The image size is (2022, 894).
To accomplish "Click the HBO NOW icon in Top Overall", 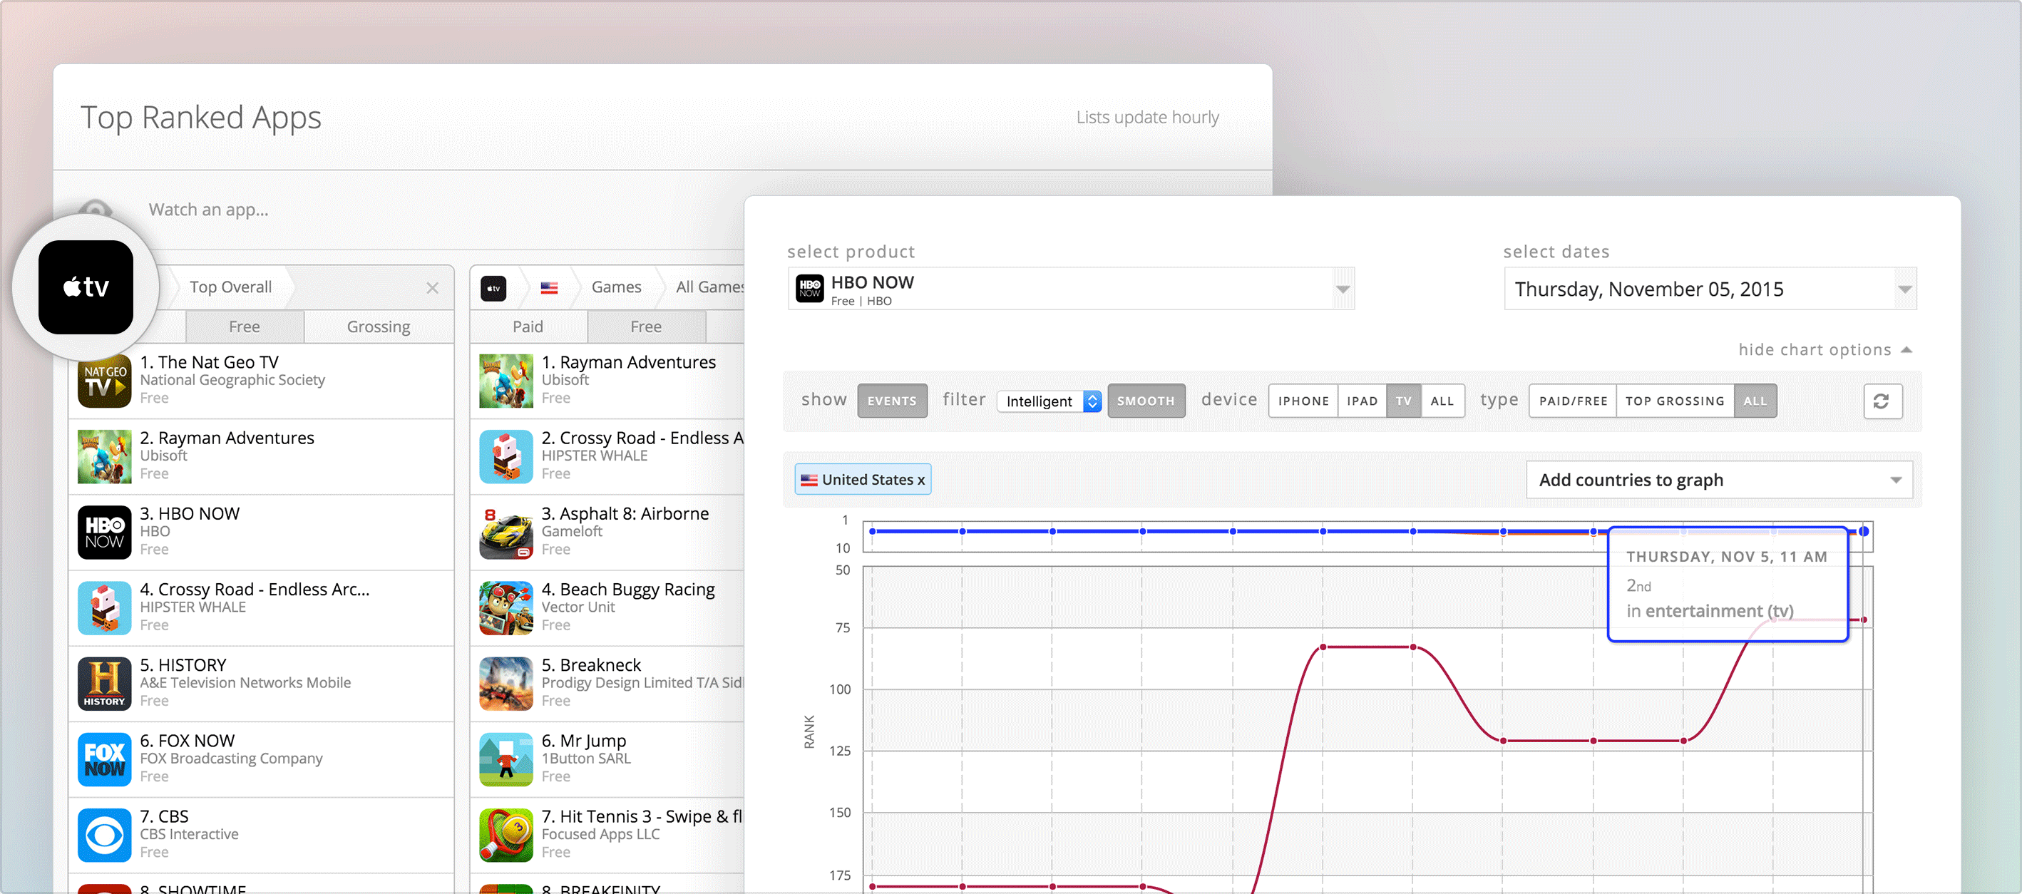I will (104, 532).
